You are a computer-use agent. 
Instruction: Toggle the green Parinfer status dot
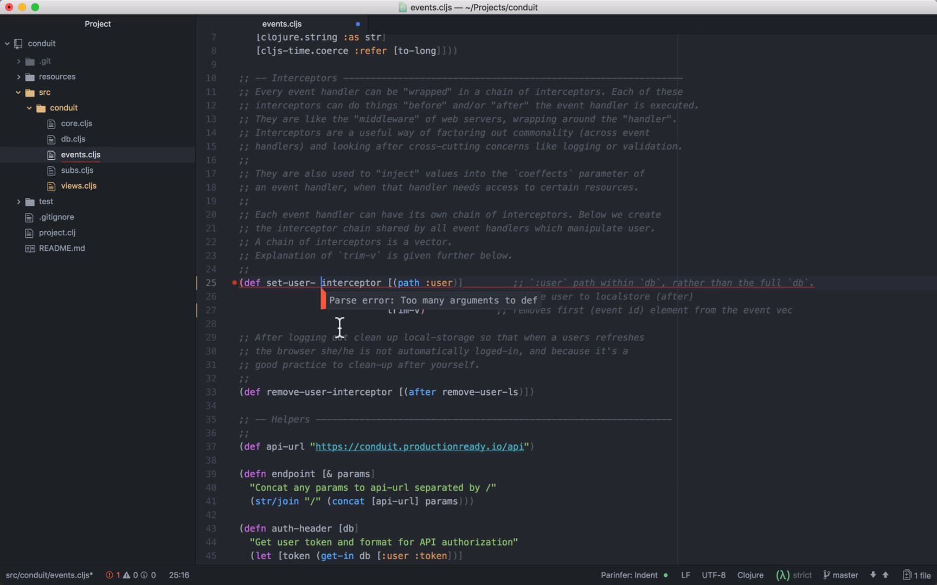tap(665, 575)
